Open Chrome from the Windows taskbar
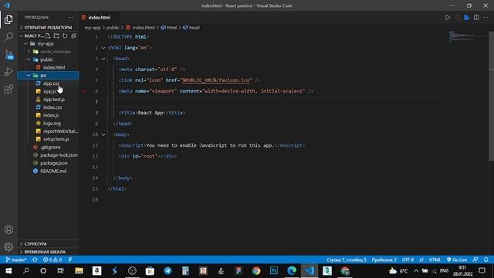 (x=256, y=271)
